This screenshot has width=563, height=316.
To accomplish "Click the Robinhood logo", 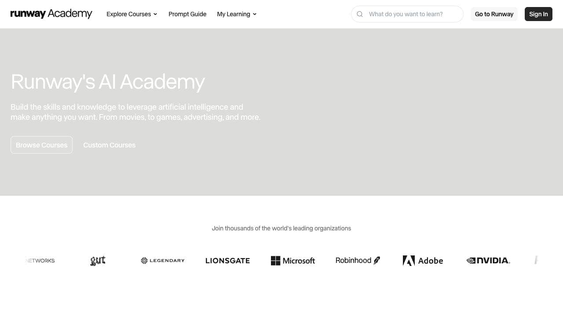I will point(358,261).
